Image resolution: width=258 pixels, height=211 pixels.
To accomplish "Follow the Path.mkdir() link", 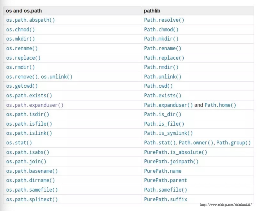I will click(161, 39).
